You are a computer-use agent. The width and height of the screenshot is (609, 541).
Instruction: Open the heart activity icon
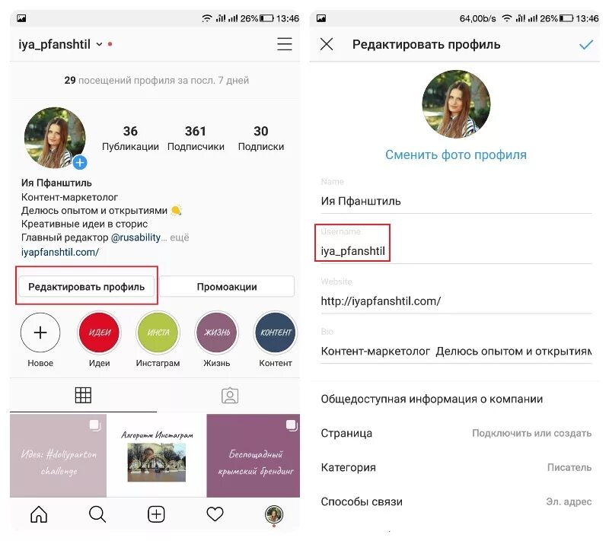point(215,514)
